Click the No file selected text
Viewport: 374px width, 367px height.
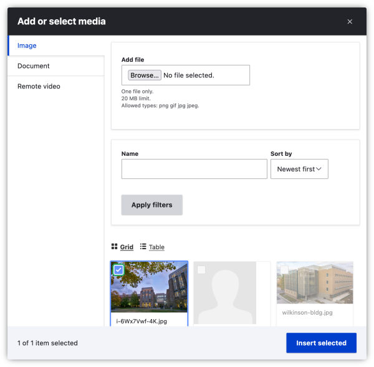click(x=189, y=75)
